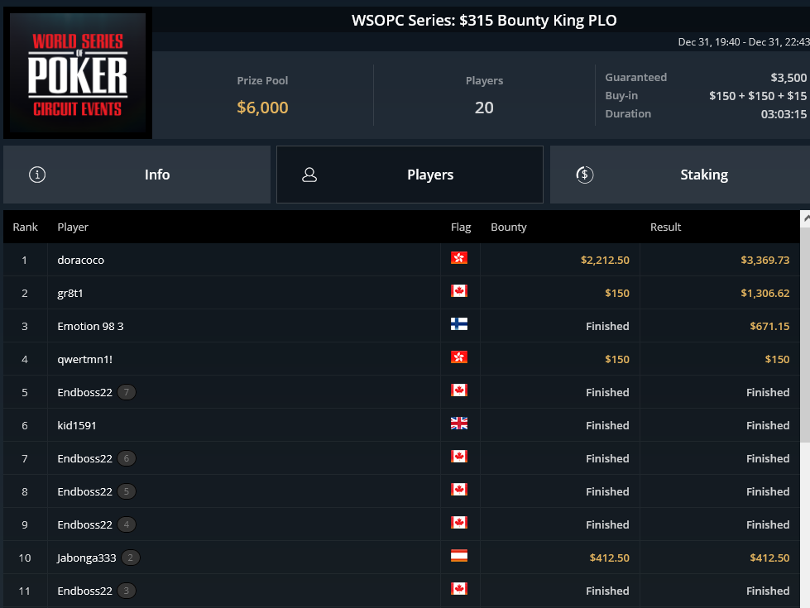Click the Canada flag in rank 5 row
Image resolution: width=810 pixels, height=608 pixels.
[458, 390]
